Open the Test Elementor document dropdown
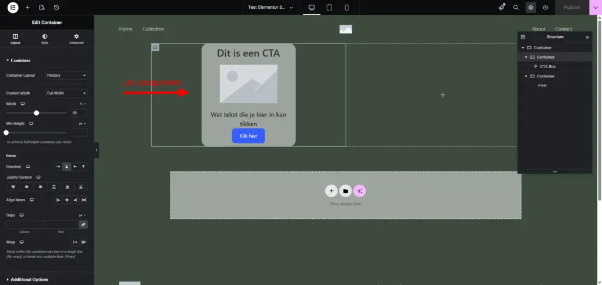Viewport: 602px width, 285px height. (270, 7)
